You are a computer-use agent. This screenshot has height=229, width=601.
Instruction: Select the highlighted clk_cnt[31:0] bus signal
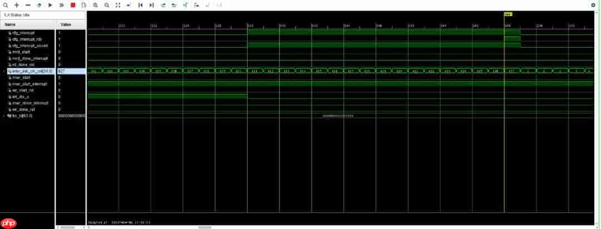coord(30,71)
